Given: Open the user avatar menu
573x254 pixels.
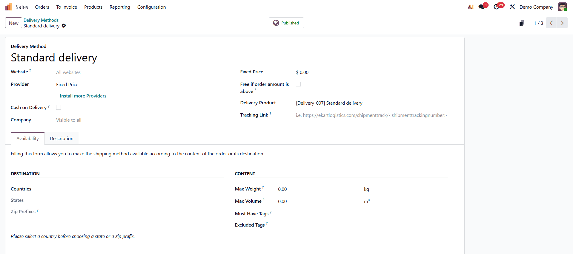Looking at the screenshot, I should click(562, 7).
